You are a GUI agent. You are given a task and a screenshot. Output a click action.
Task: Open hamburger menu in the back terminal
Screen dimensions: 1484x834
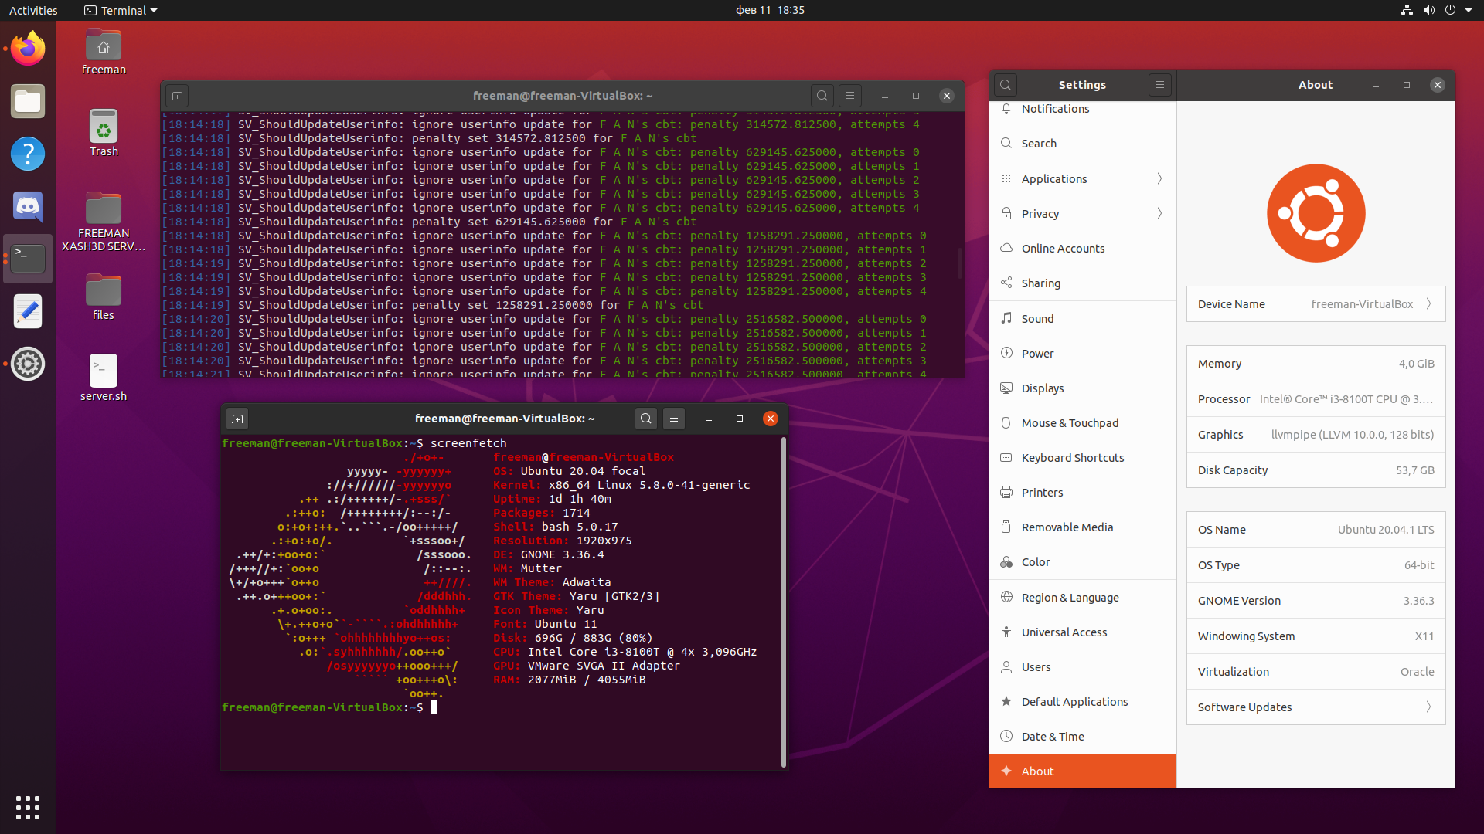coord(850,96)
